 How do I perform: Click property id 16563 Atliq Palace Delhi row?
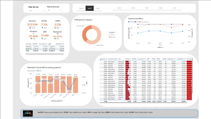point(146,99)
